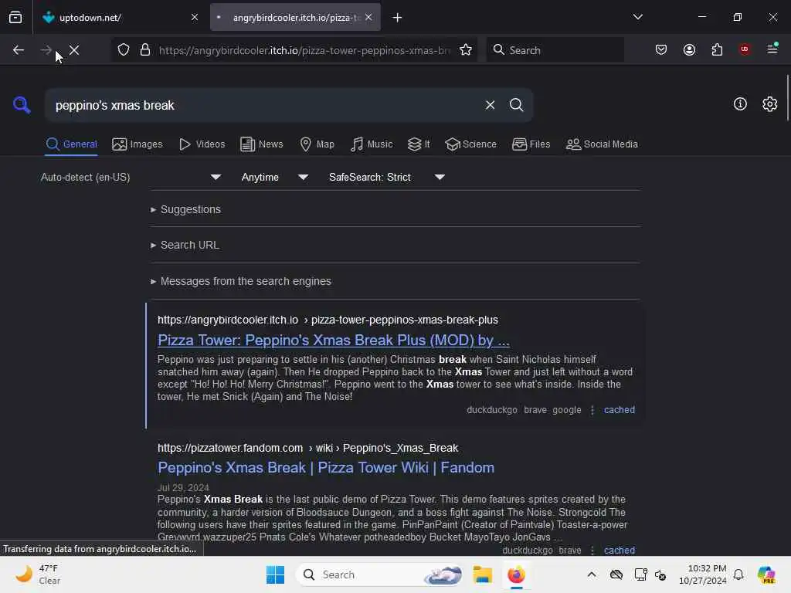Switch to News category
This screenshot has width=791, height=593.
[x=261, y=144]
